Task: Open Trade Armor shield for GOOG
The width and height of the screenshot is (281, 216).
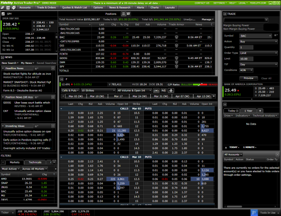Action: 177,58
